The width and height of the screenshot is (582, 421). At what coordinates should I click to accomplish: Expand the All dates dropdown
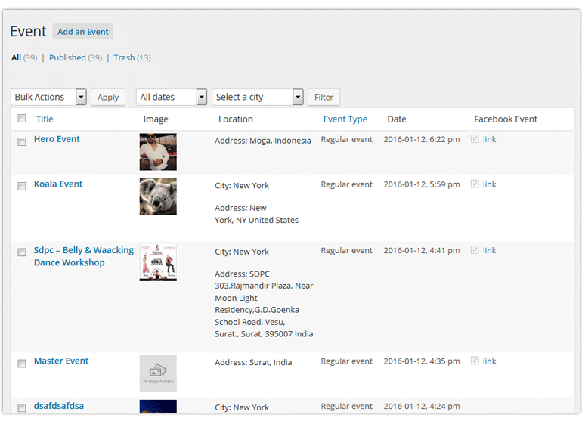[172, 98]
